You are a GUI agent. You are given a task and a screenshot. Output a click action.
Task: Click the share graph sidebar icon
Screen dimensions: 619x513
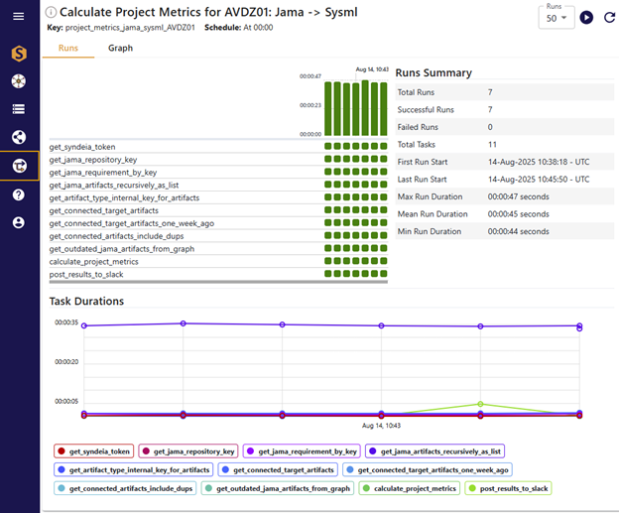tap(19, 138)
